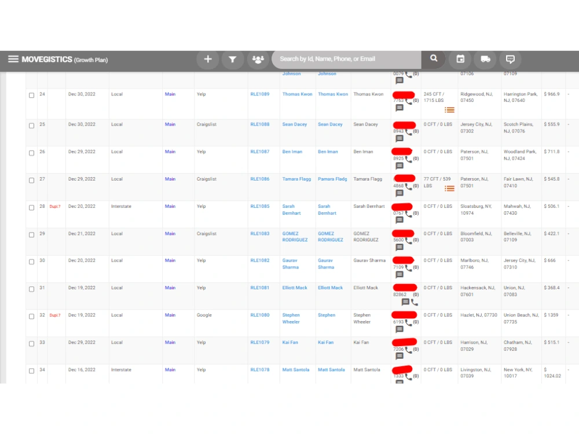Click the plus add-new-lead button
This screenshot has height=434, width=579.
coord(208,59)
